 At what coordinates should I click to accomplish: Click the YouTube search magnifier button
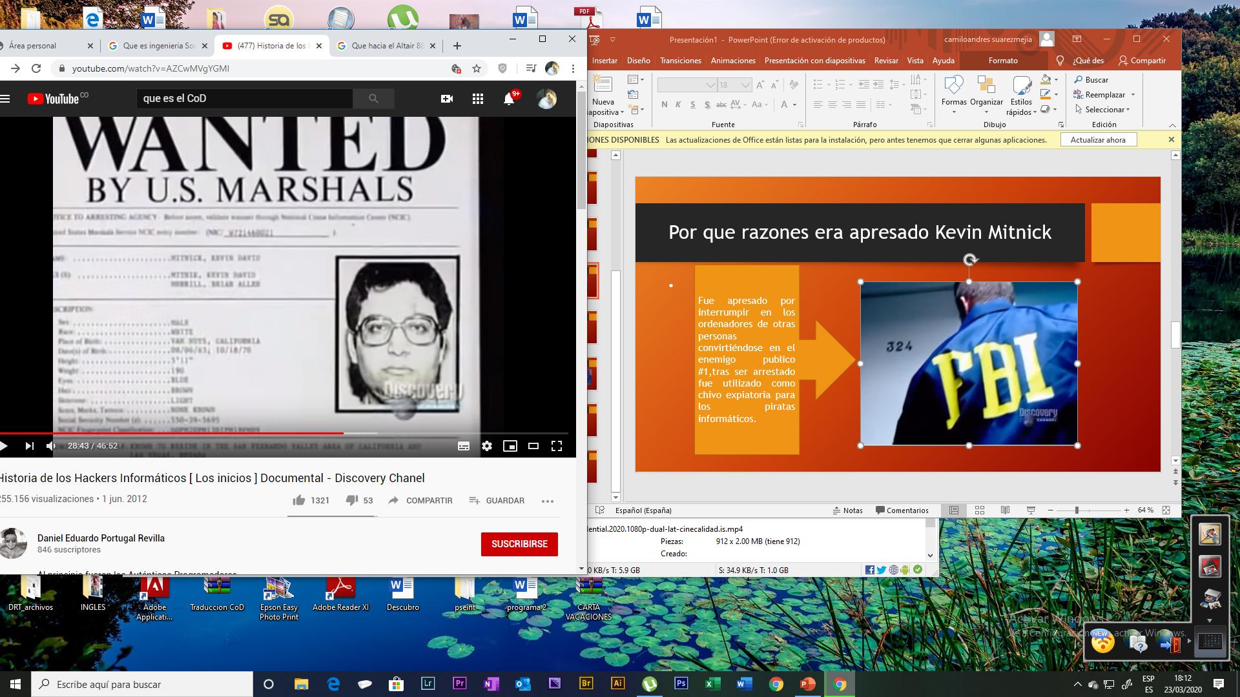pos(373,99)
